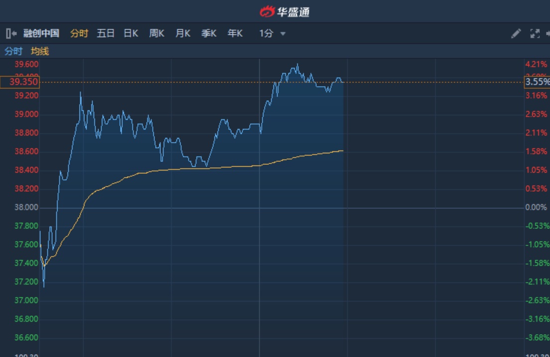Toggle the 均线 average line legend

(x=40, y=51)
